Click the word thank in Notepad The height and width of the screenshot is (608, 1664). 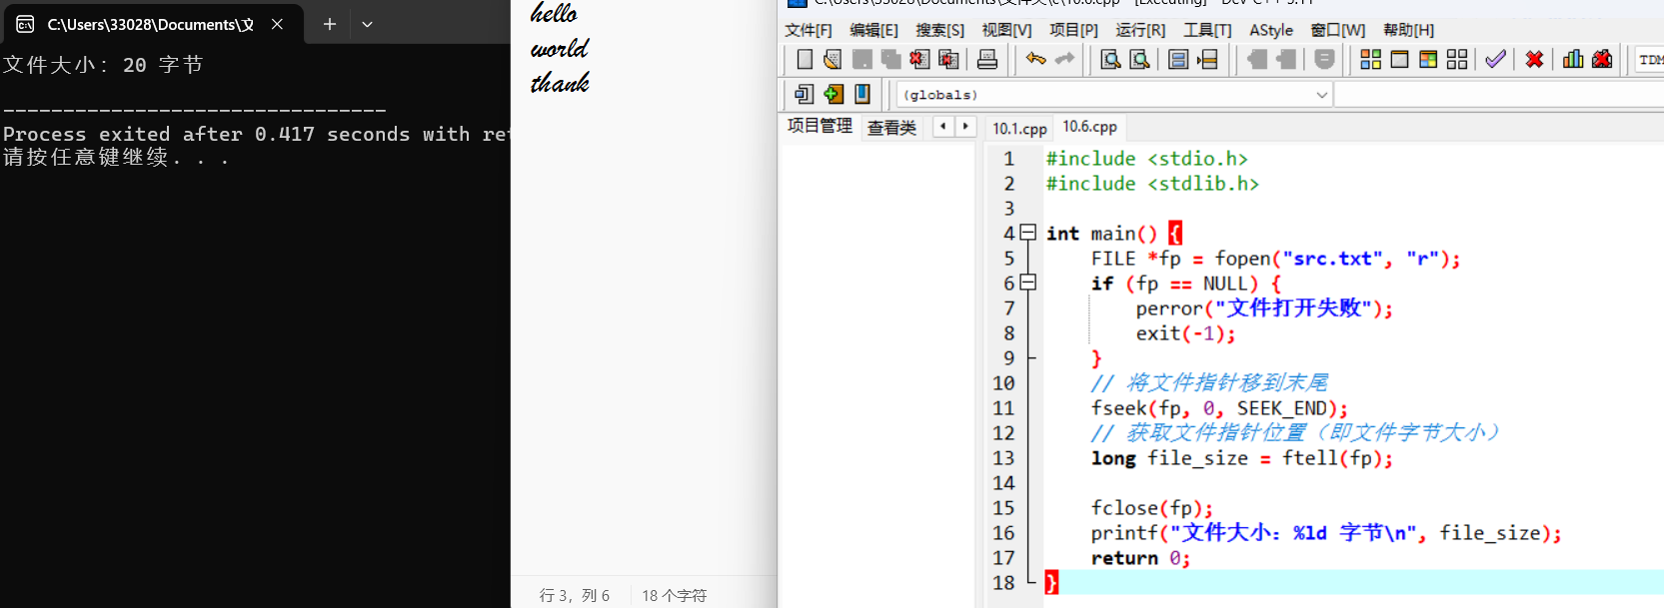click(x=560, y=83)
